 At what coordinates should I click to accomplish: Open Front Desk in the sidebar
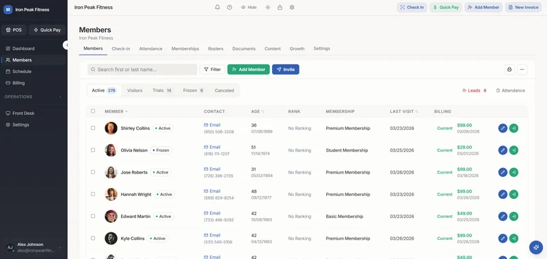[33, 113]
